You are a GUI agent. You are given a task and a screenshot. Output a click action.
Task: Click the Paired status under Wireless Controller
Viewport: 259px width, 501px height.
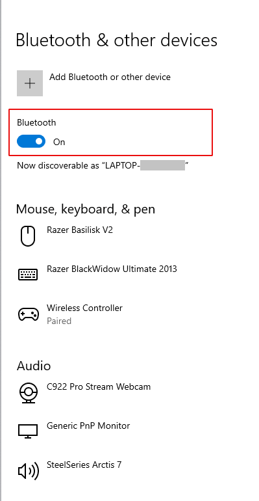pyautogui.click(x=59, y=321)
